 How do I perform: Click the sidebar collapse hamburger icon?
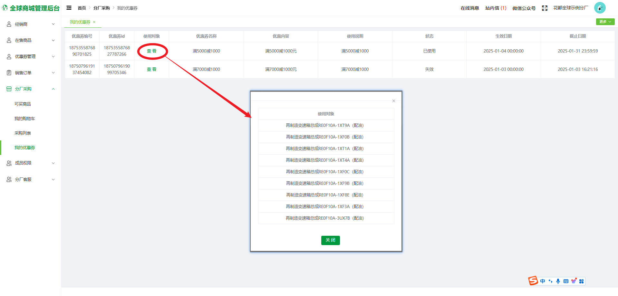click(69, 8)
